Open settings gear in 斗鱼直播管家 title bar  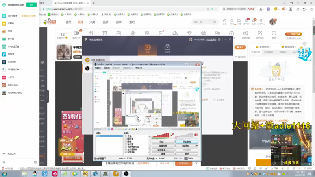pyautogui.click(x=219, y=39)
